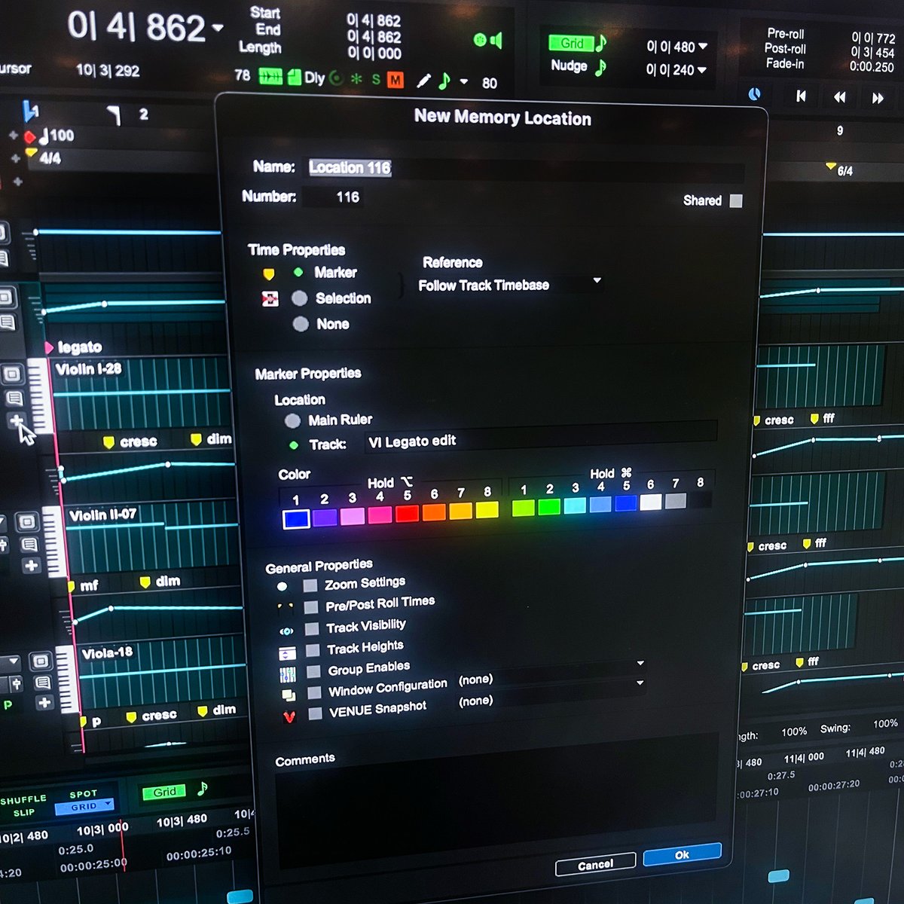Click the red VENUE snapshot icon
Viewport: 904px width, 904px height.
click(289, 716)
